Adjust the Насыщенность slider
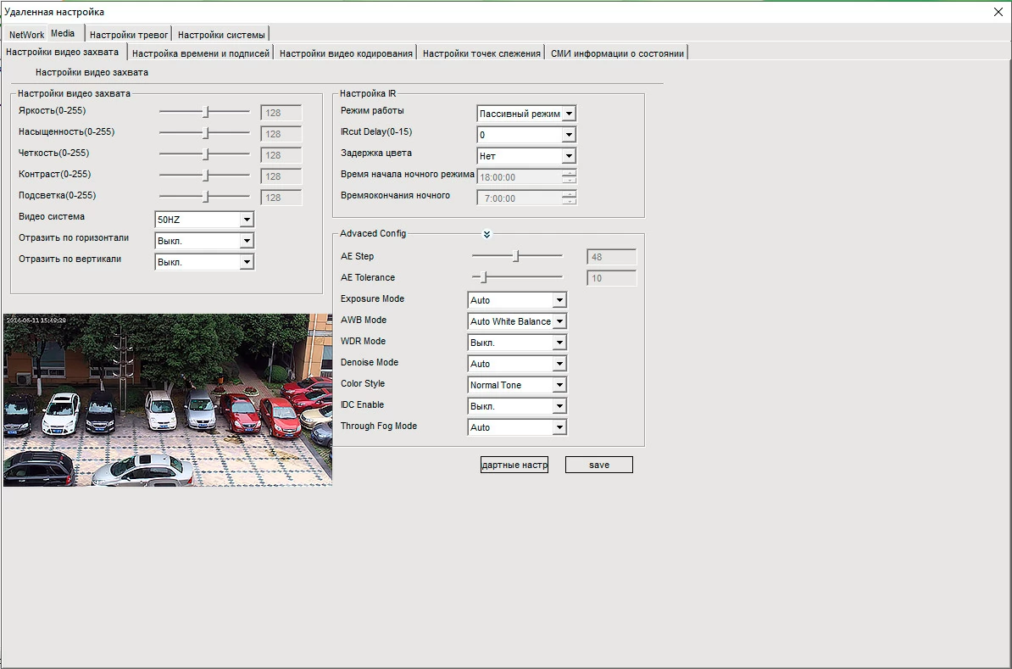1012x669 pixels. point(204,133)
